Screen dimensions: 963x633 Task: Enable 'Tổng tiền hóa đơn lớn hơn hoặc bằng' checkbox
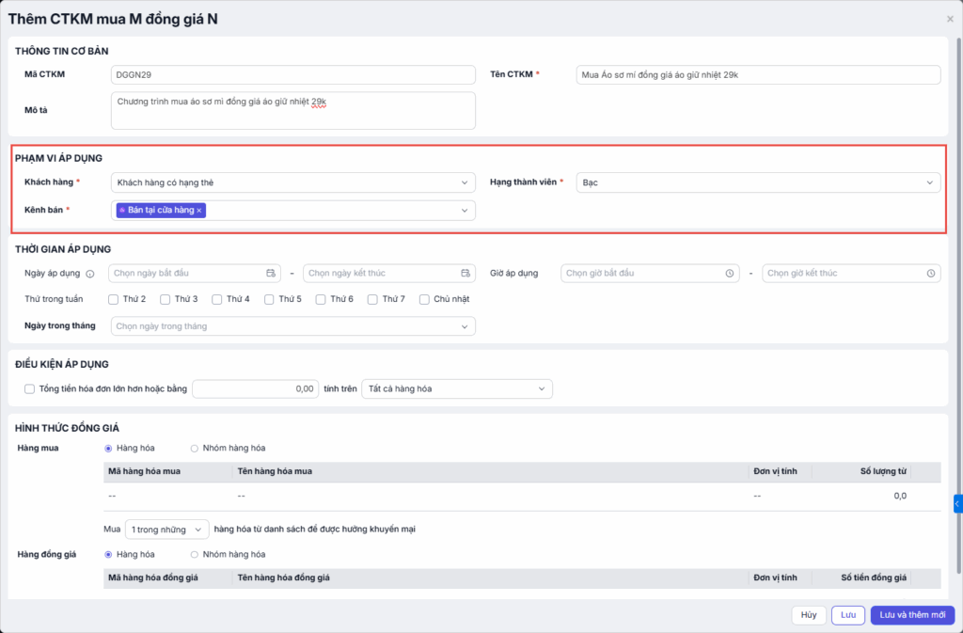[30, 388]
